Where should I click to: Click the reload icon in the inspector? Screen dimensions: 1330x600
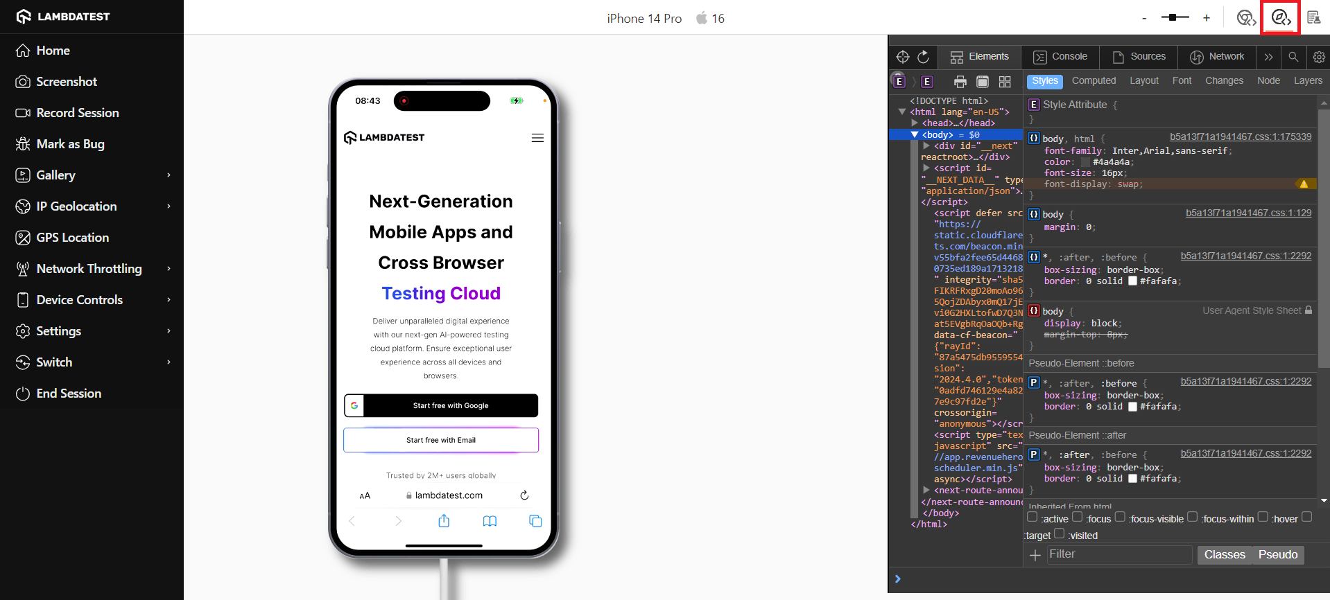[x=923, y=57]
